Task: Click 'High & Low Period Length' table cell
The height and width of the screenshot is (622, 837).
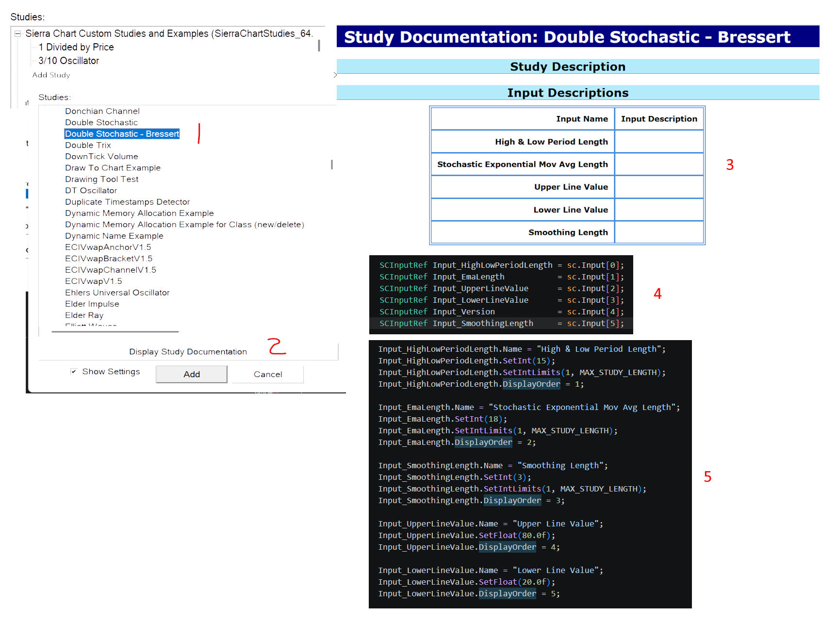Action: 523,142
